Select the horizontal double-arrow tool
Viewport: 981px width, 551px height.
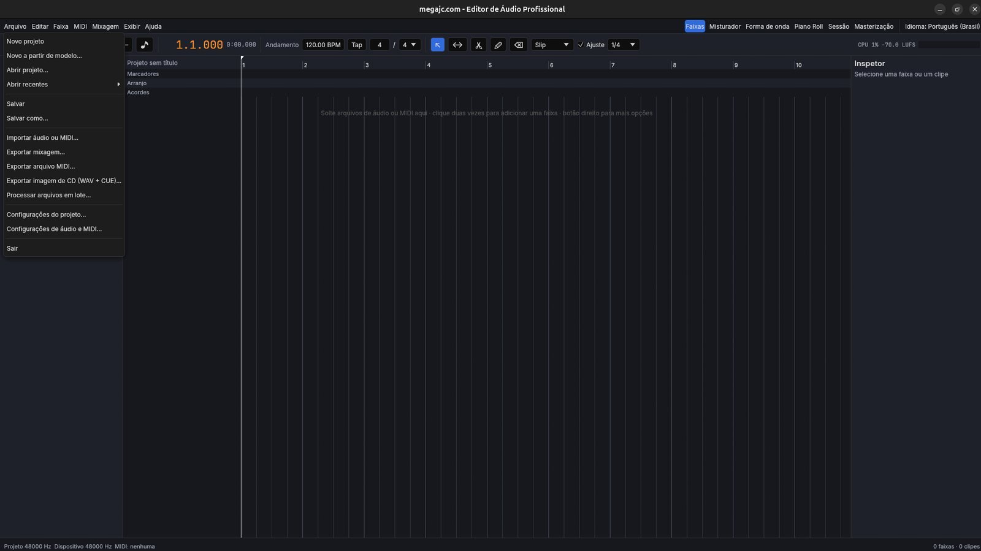click(x=457, y=45)
